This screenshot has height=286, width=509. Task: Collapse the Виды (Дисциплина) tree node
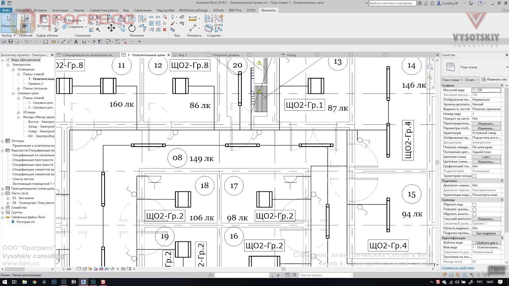(3, 60)
